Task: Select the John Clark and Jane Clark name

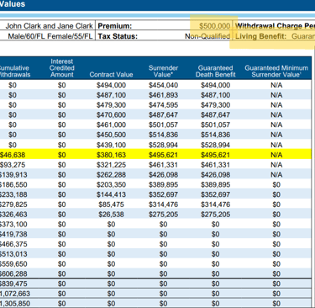Action: (x=49, y=26)
